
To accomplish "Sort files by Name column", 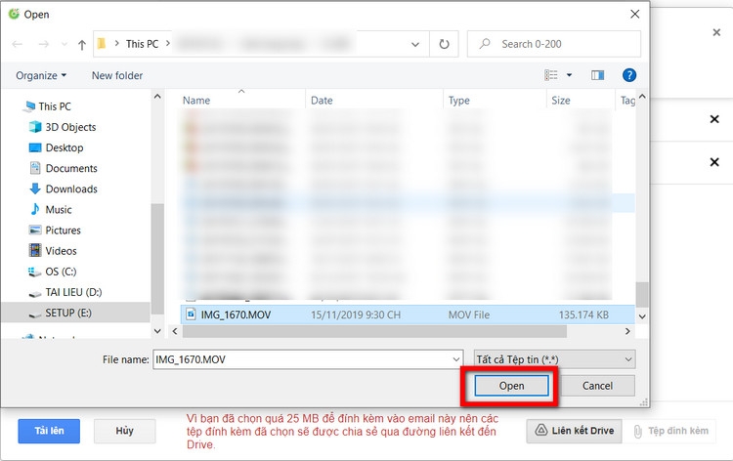I will (x=195, y=101).
